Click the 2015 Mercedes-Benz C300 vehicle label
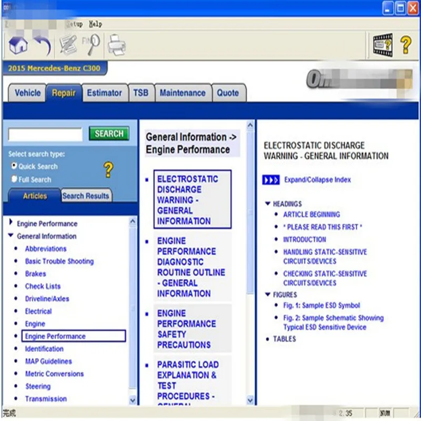 coord(54,68)
